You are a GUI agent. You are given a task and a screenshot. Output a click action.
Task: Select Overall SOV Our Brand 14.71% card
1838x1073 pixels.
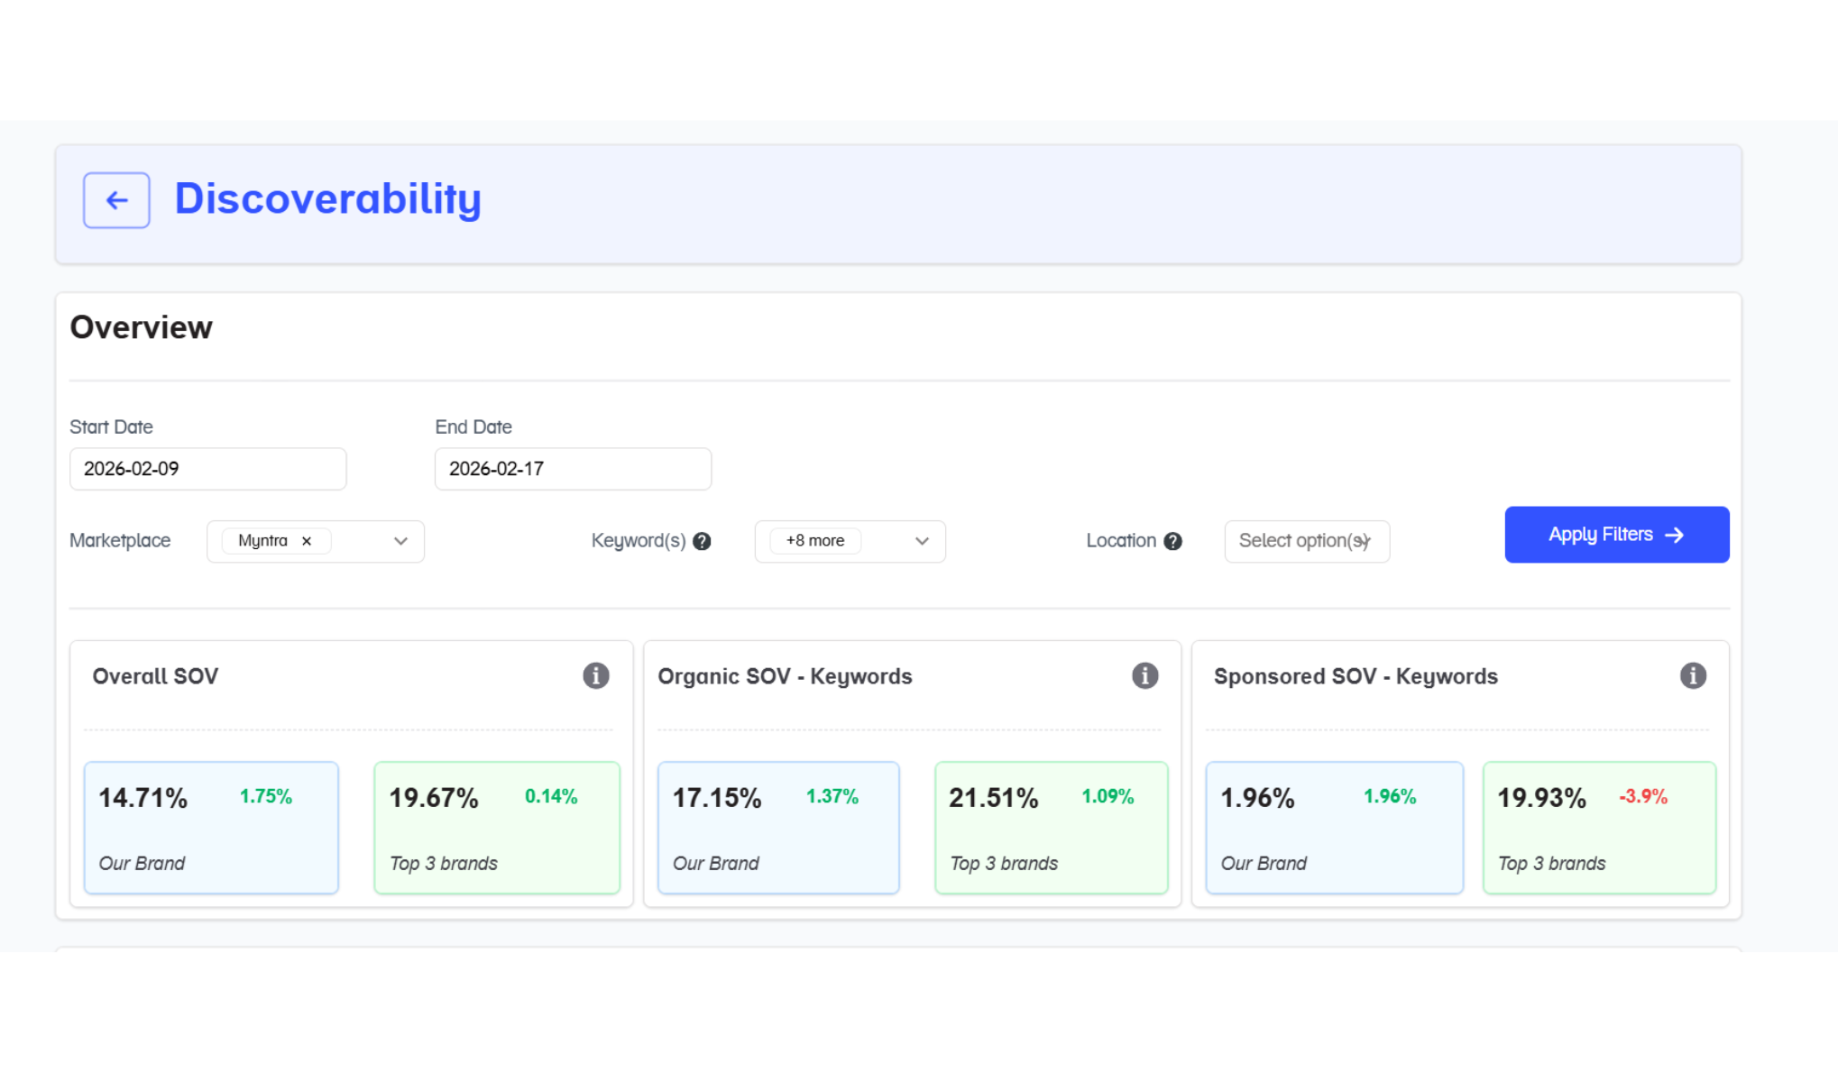[211, 828]
